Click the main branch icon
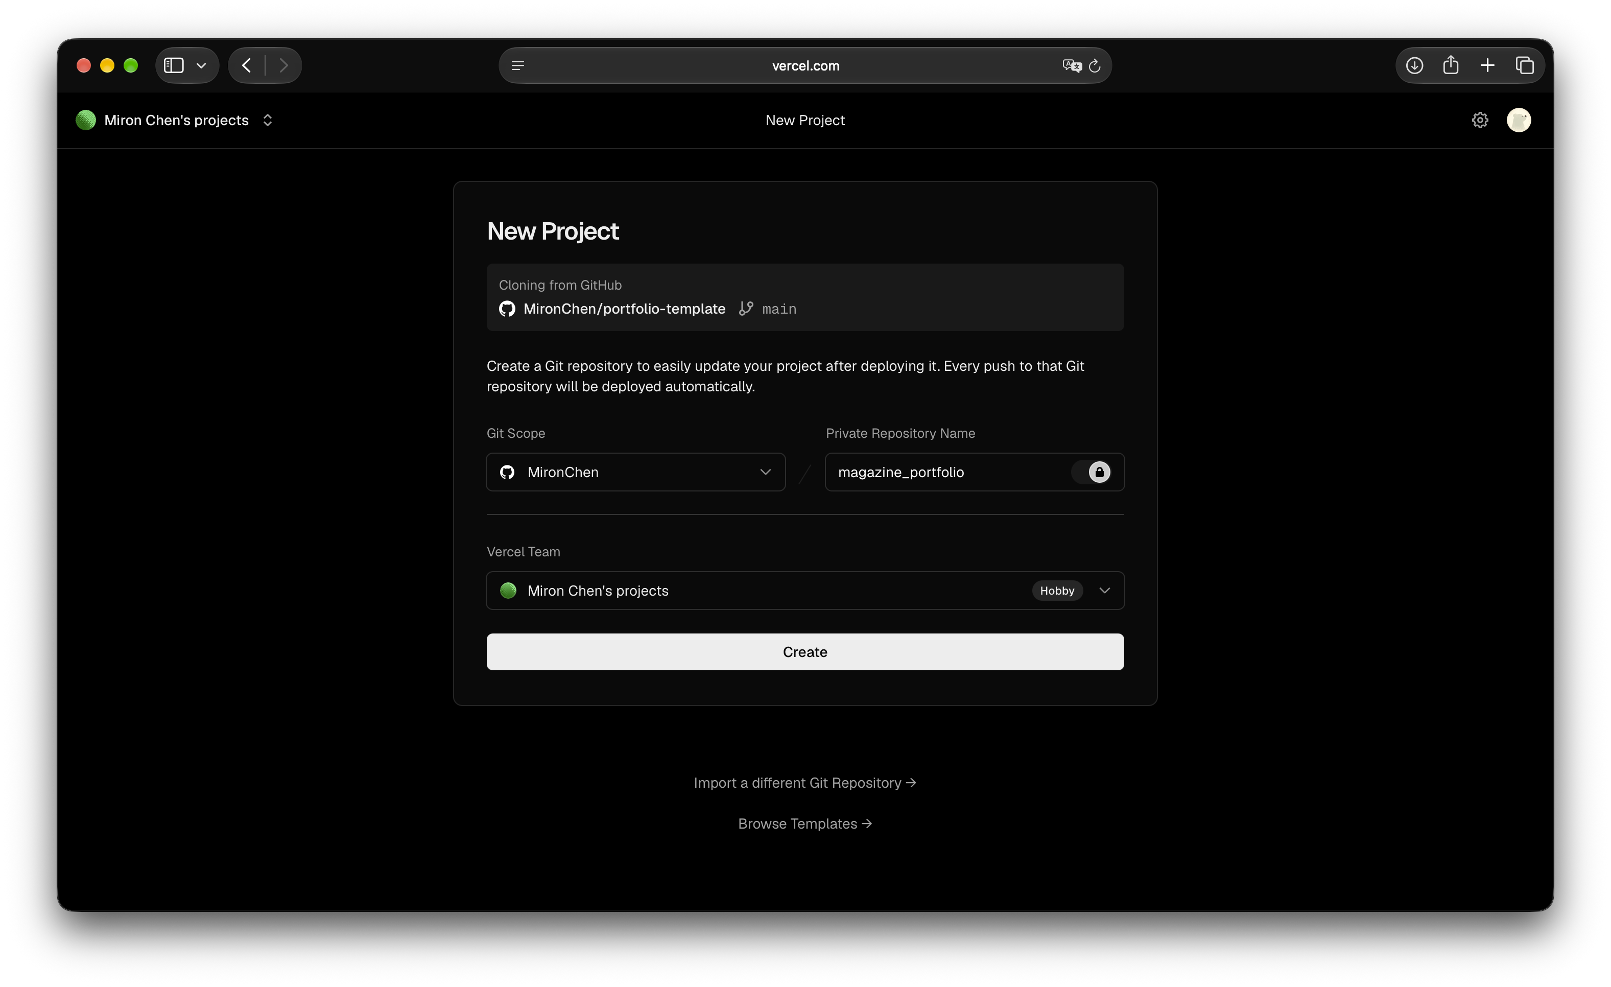 pyautogui.click(x=746, y=309)
